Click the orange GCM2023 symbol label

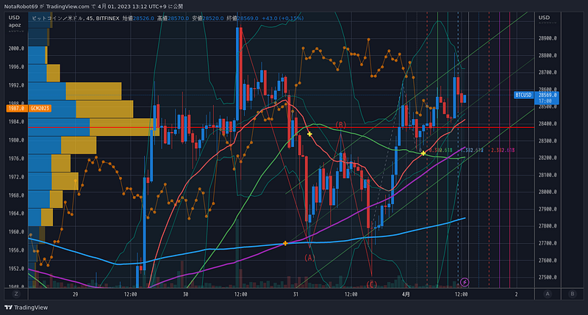pos(40,108)
